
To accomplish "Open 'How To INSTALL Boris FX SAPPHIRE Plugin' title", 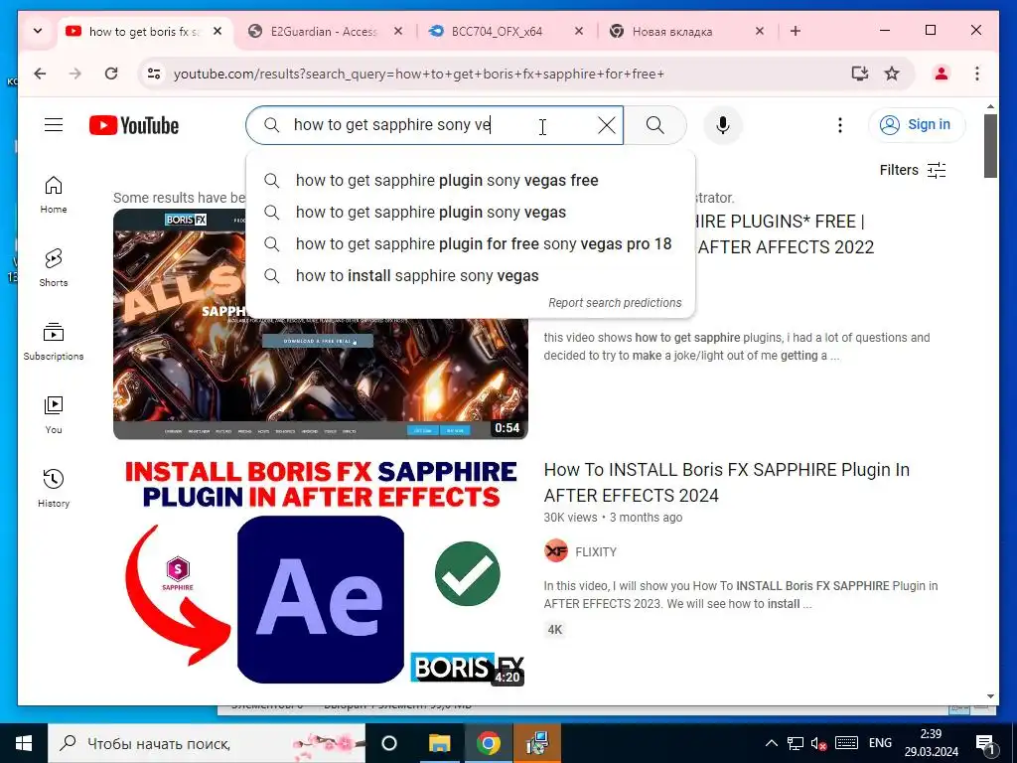I will [x=726, y=483].
